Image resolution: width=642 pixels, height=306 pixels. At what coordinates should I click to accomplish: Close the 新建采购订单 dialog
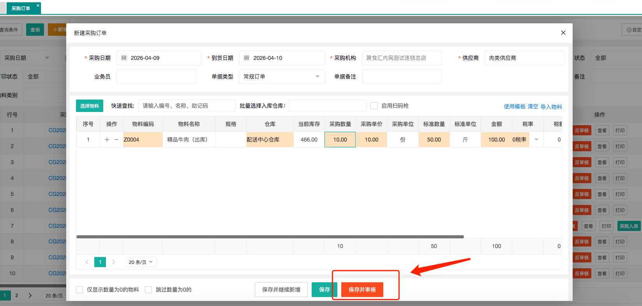point(563,33)
